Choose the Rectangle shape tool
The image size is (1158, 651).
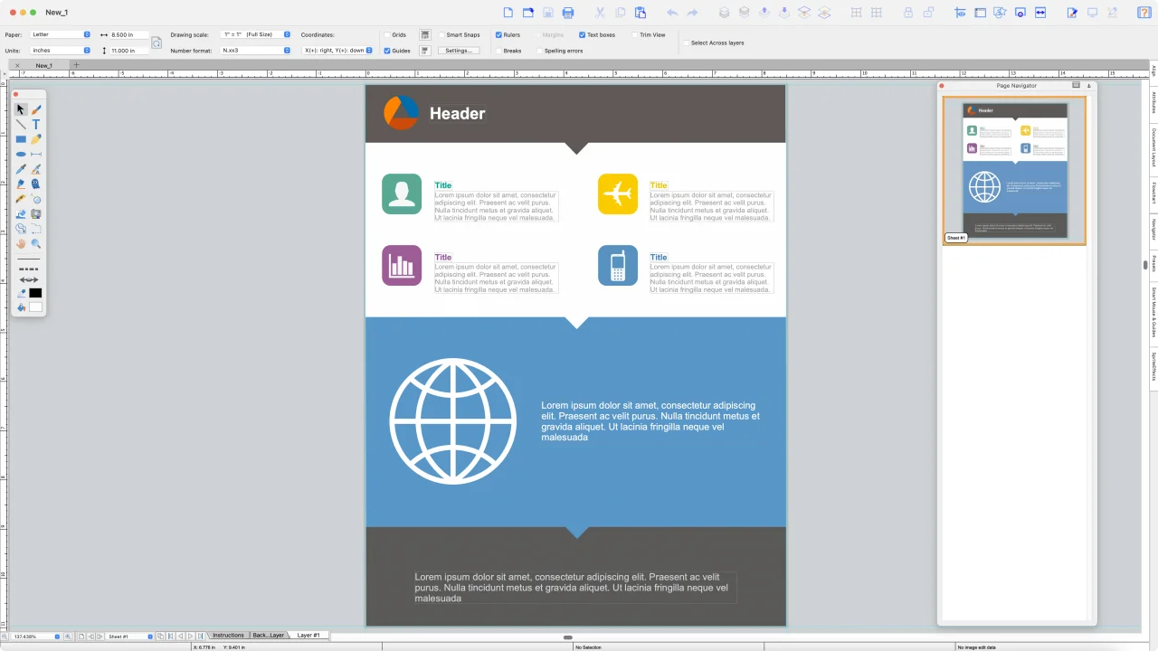(21, 139)
